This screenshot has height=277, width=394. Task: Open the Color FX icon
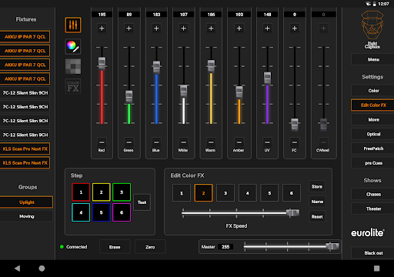click(x=73, y=86)
